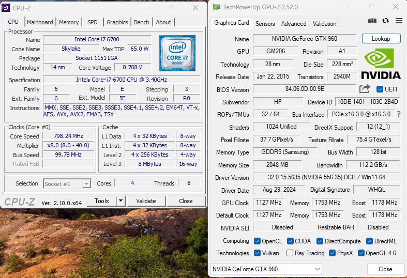This screenshot has height=278, width=407.
Task: Toggle the CUDA checkbox
Action: (x=290, y=241)
